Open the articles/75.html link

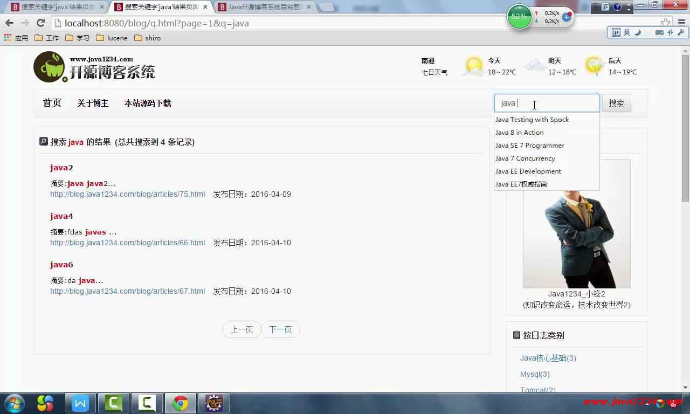click(128, 194)
